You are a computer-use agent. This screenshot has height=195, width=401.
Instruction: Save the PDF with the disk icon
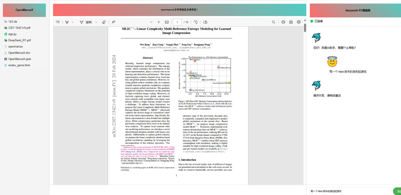click(291, 22)
